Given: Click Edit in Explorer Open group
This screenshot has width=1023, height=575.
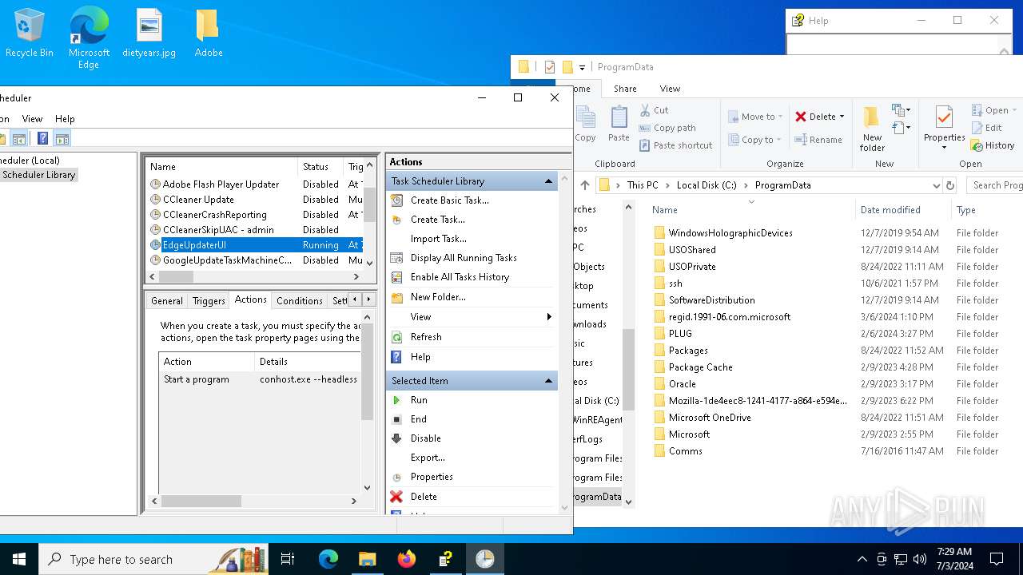Looking at the screenshot, I should coord(986,128).
